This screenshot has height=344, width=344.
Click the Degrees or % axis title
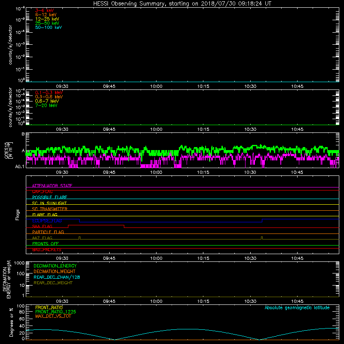click(x=12, y=322)
